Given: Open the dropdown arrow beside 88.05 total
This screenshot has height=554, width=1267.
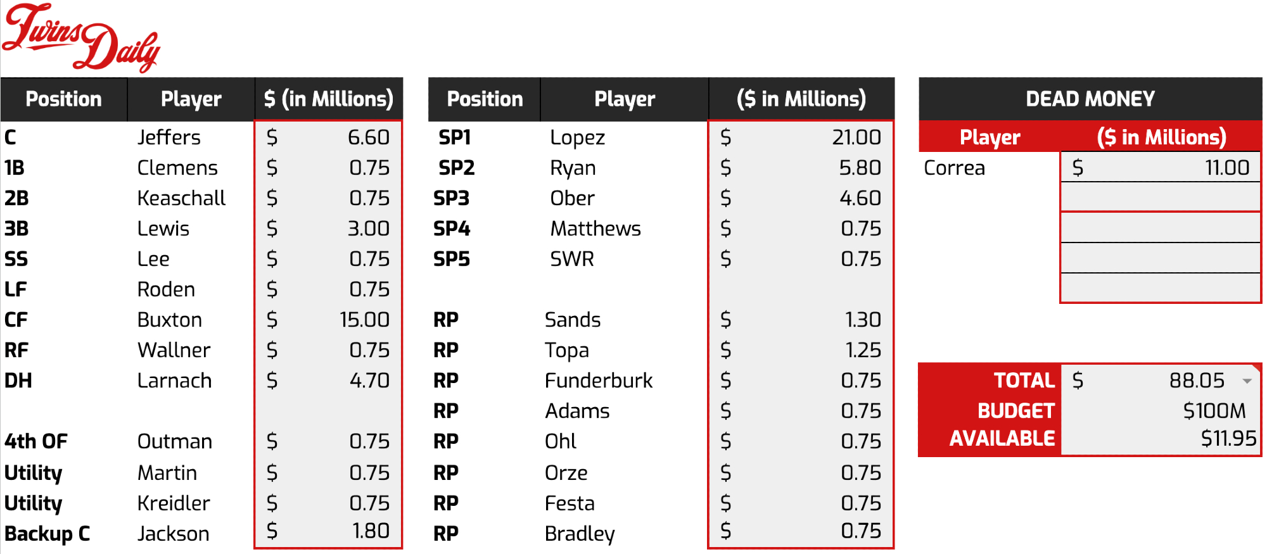Looking at the screenshot, I should click(x=1247, y=381).
